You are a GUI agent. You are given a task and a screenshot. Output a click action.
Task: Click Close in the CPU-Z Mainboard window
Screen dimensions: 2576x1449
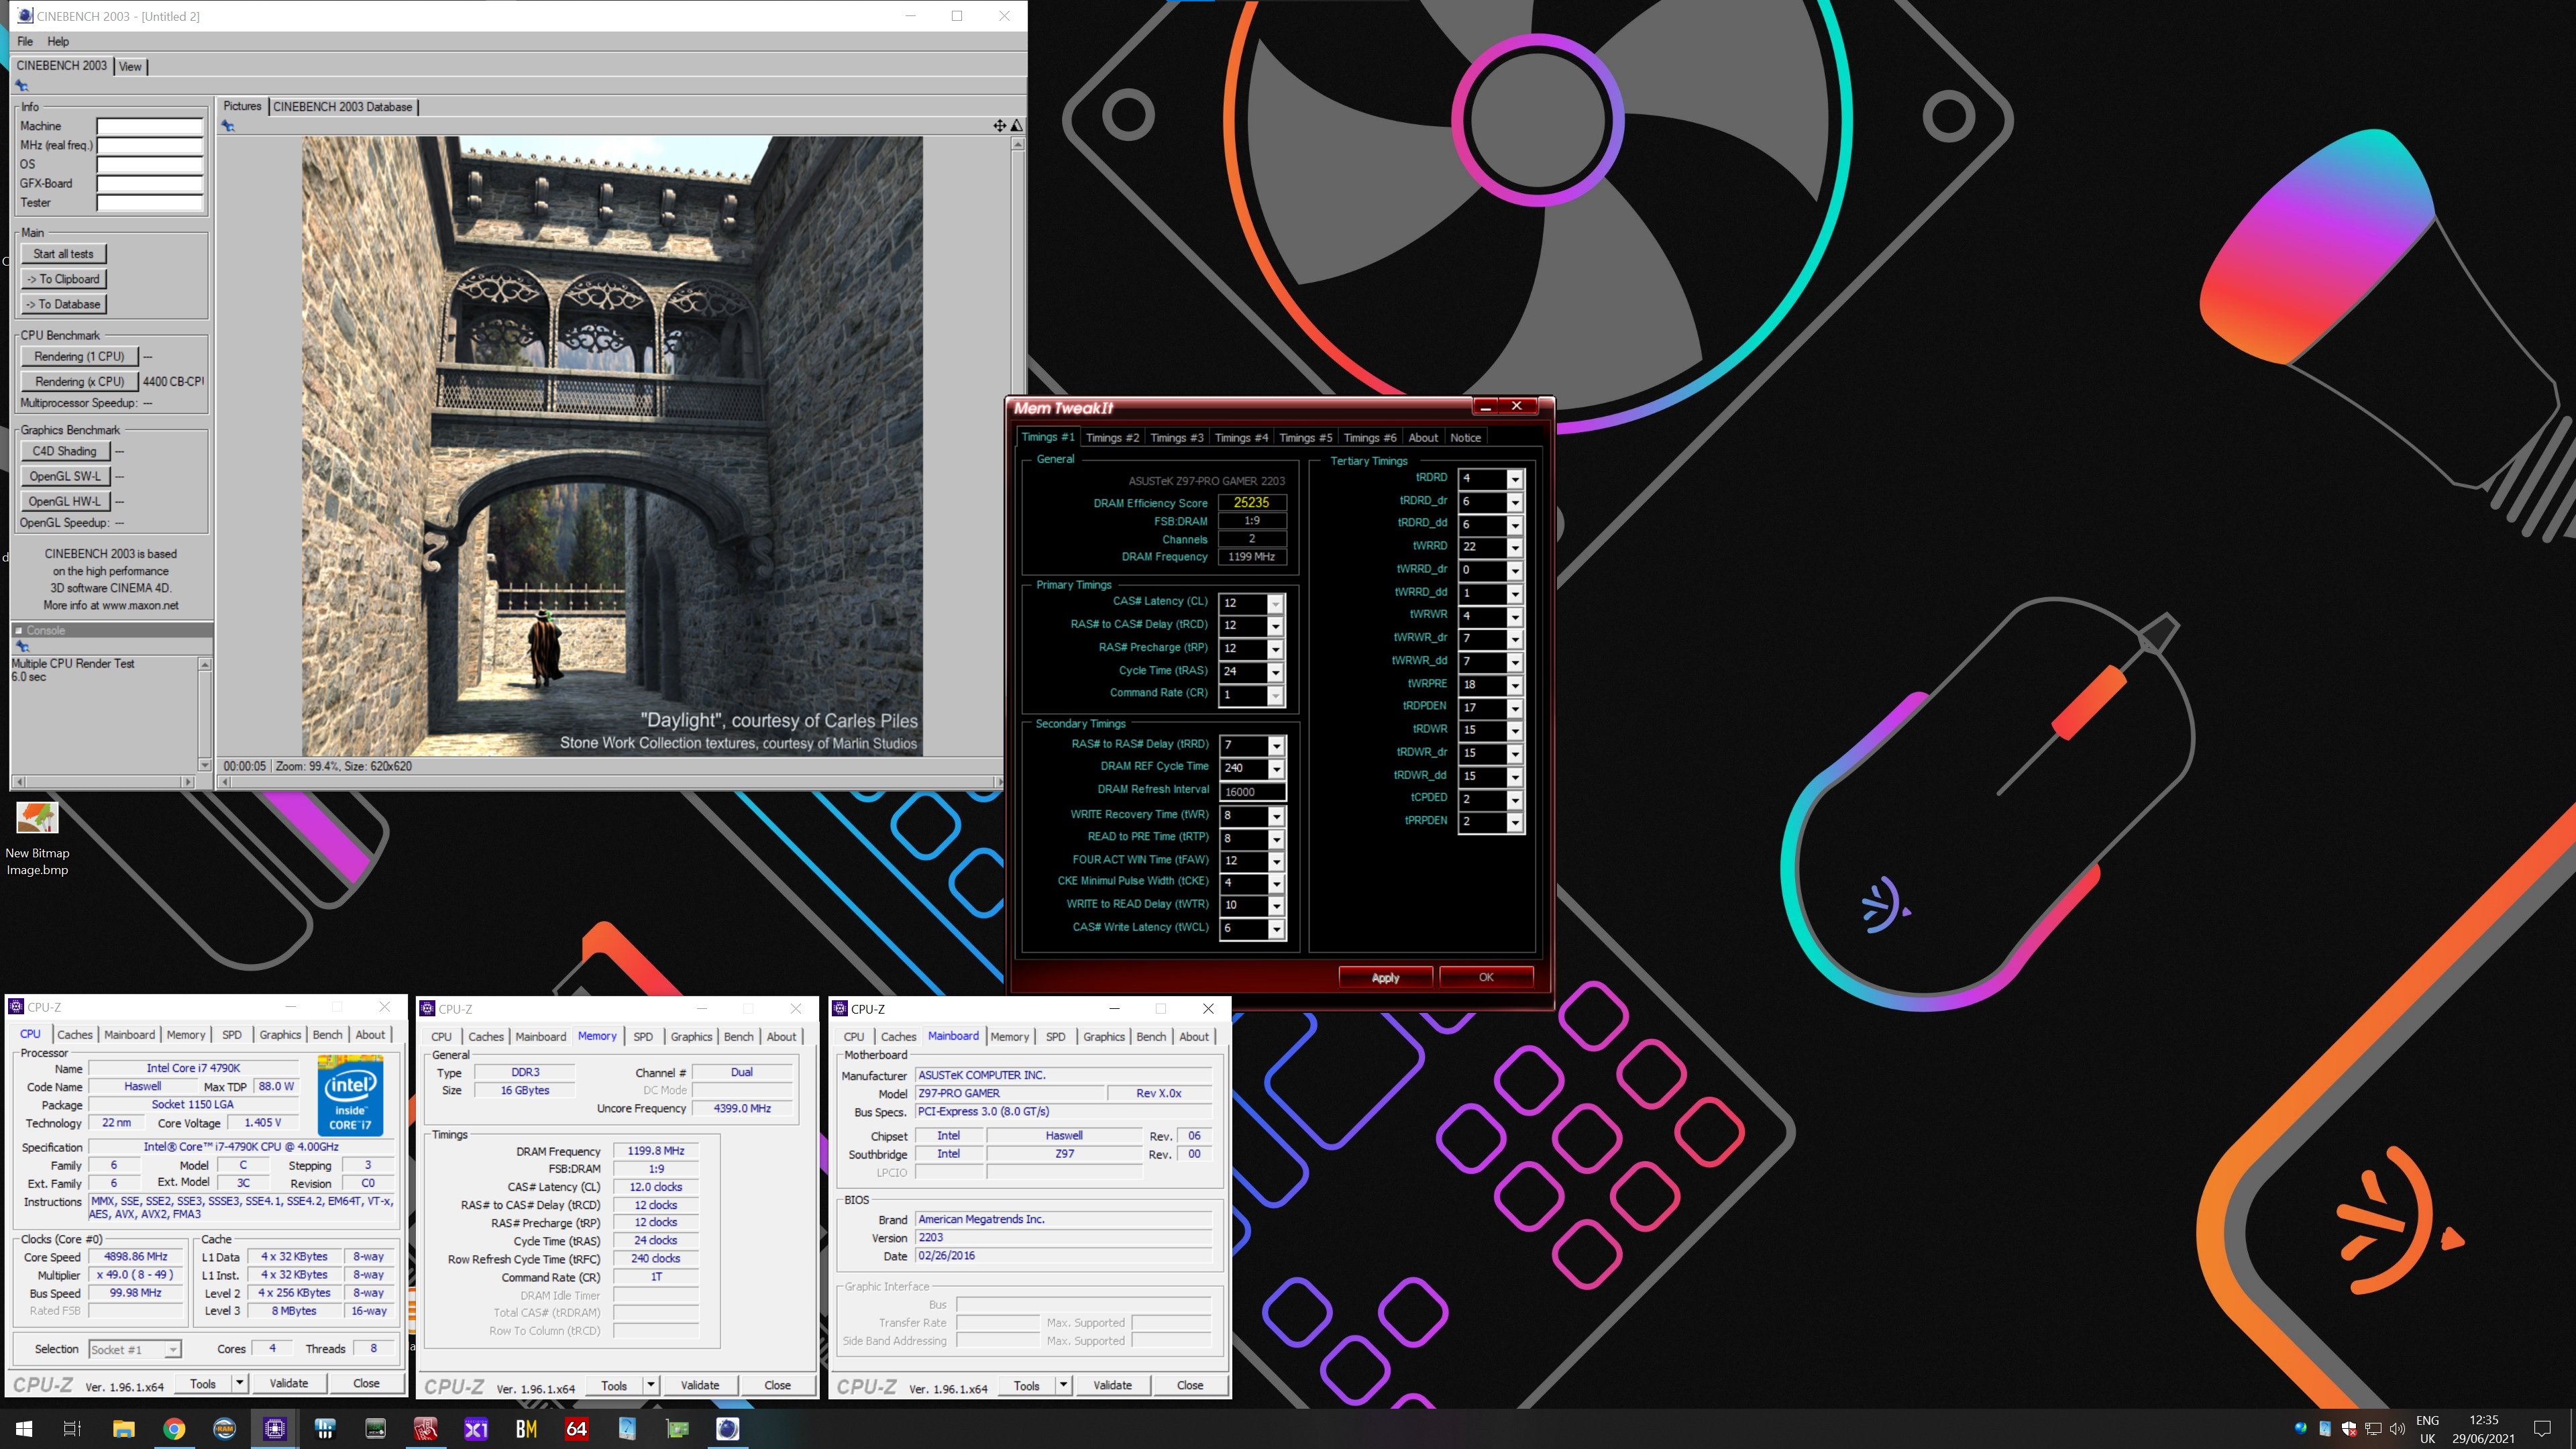1190,1385
